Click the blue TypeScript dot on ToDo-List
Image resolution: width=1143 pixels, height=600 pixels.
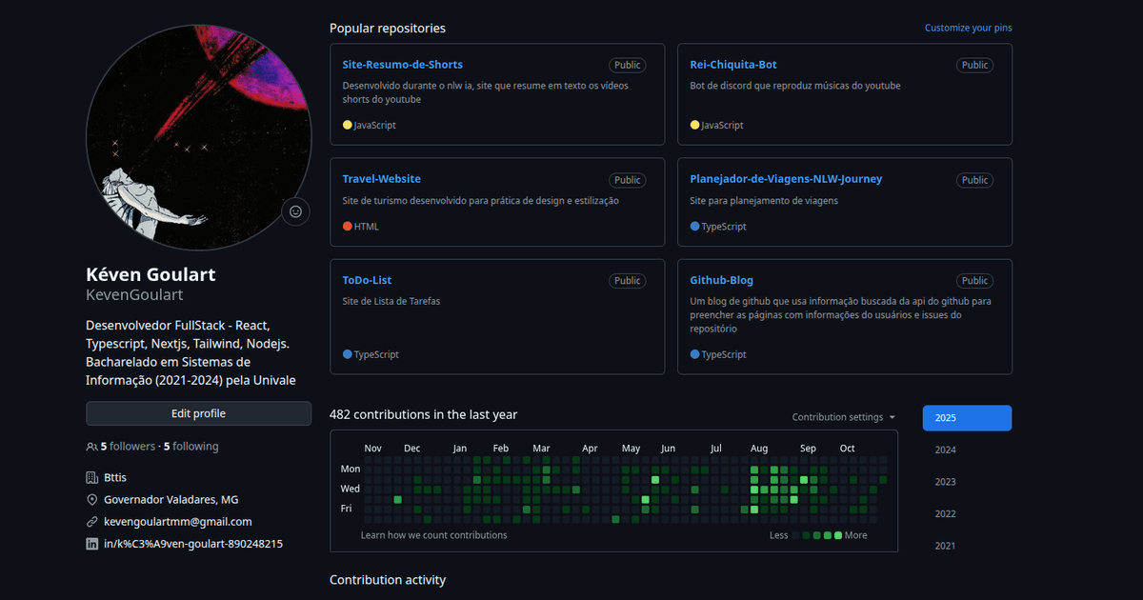tap(347, 353)
